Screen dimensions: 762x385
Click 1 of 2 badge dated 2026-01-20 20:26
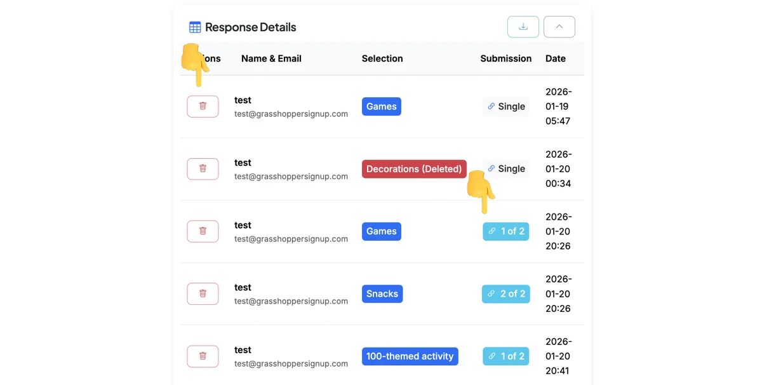(x=506, y=231)
